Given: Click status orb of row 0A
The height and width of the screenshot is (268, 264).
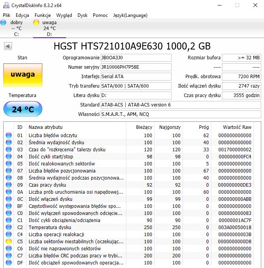Looking at the screenshot, I should coord(9,192).
